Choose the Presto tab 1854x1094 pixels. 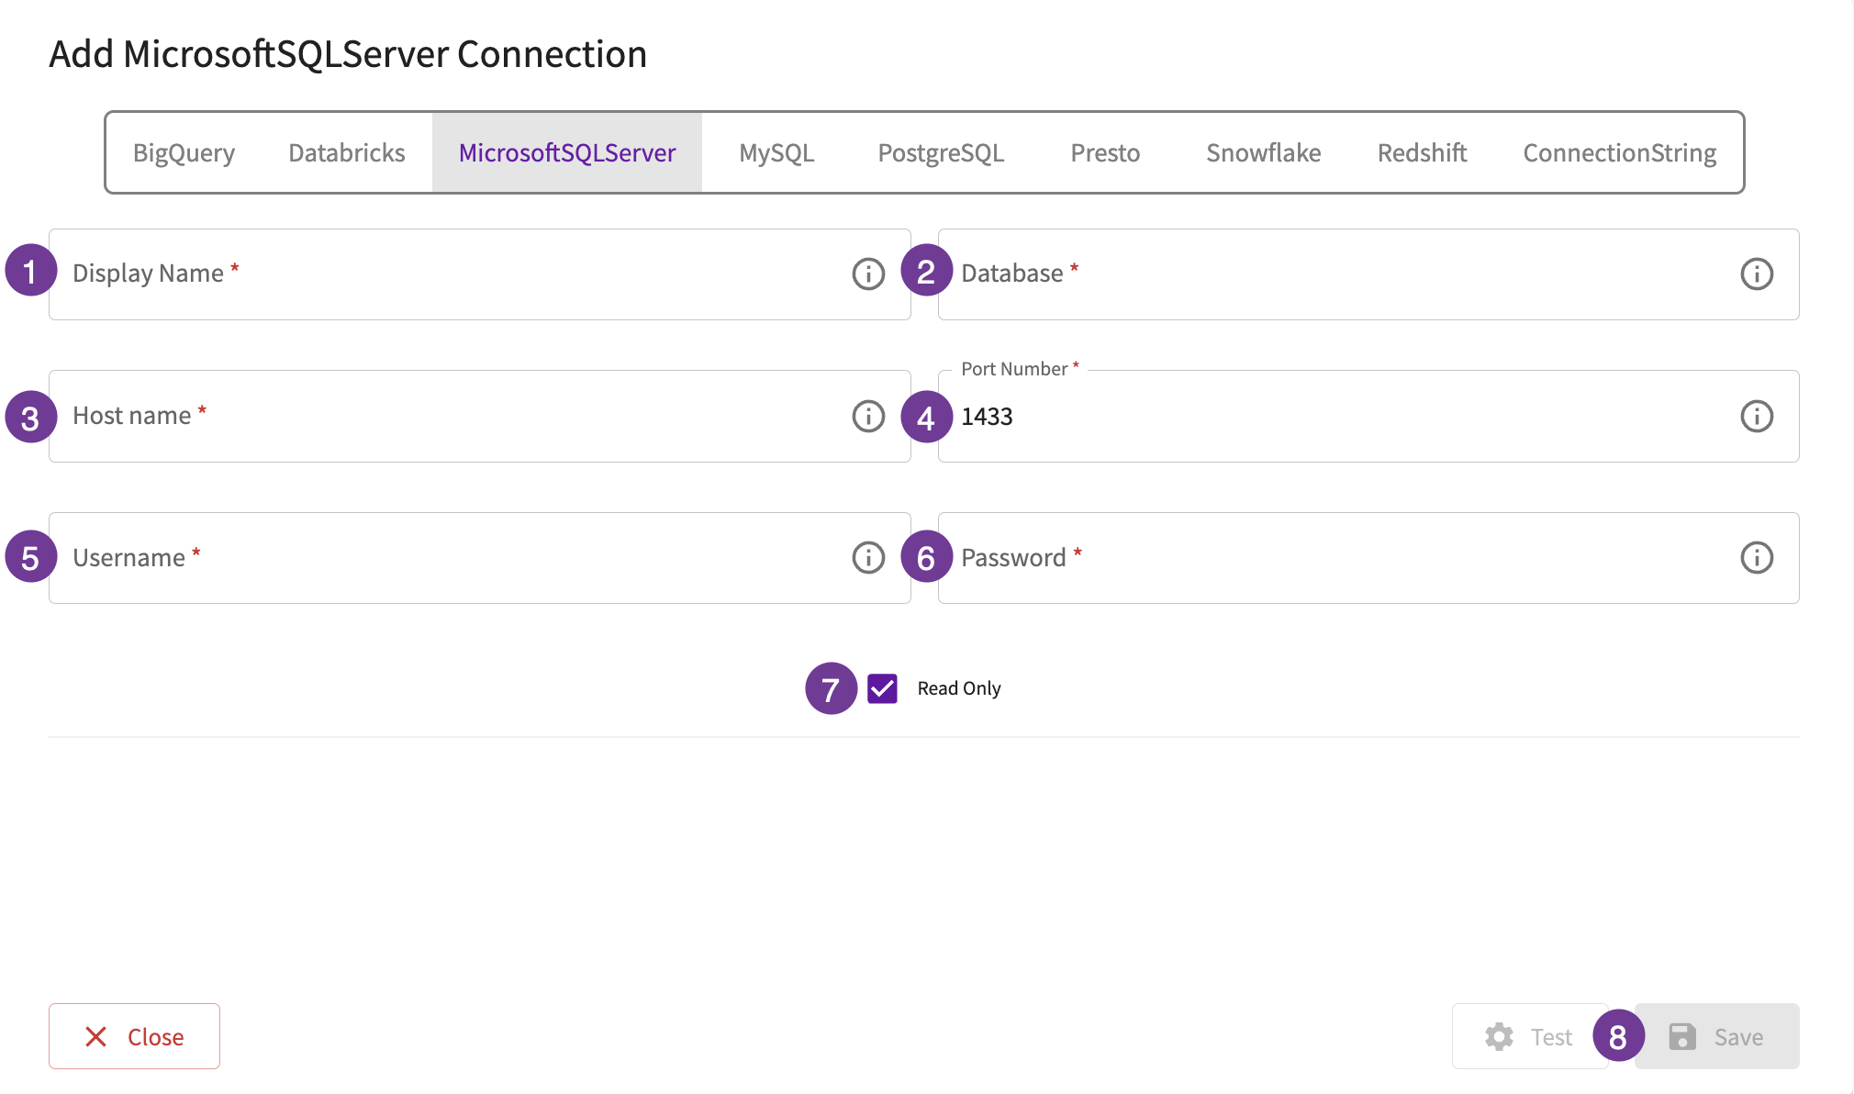click(x=1105, y=152)
